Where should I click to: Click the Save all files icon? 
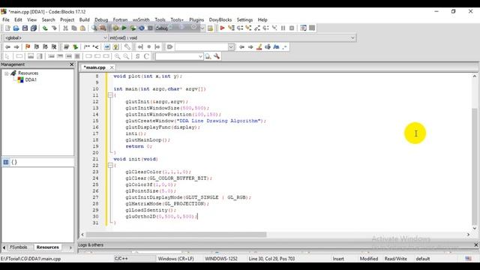coord(33,28)
